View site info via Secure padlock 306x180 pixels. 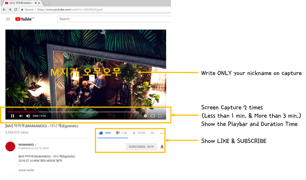[x=27, y=10]
